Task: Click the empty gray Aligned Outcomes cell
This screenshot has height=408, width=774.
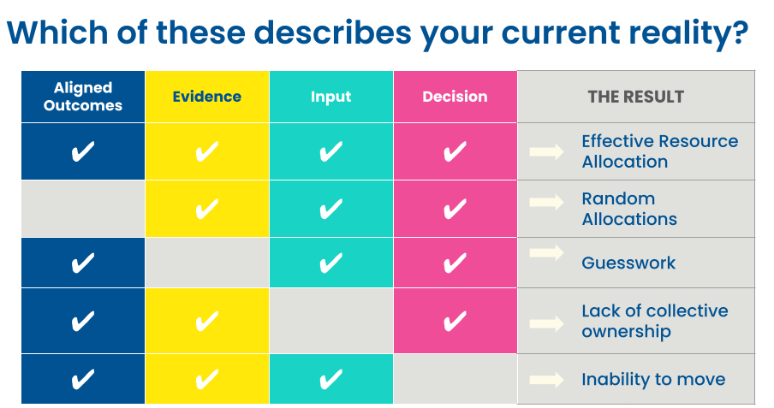Action: (83, 209)
